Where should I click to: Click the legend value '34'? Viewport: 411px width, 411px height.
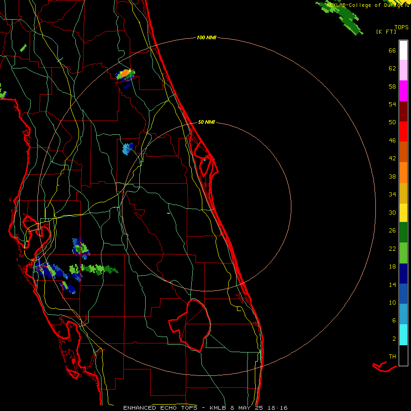392,195
